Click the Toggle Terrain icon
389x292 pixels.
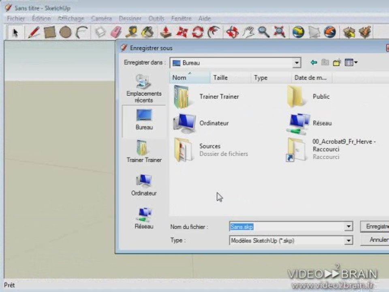pos(314,32)
